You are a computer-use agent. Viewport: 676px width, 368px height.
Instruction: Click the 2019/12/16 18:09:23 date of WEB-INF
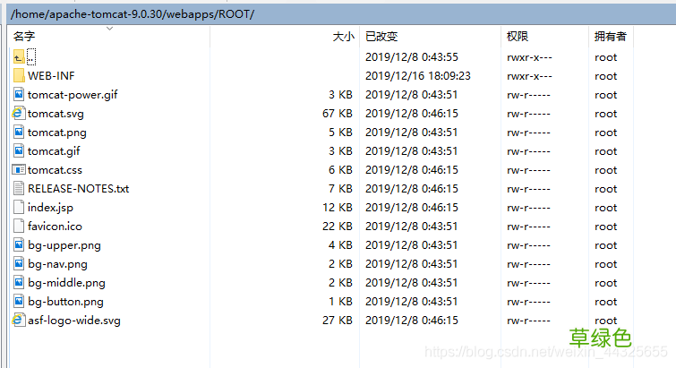(418, 76)
